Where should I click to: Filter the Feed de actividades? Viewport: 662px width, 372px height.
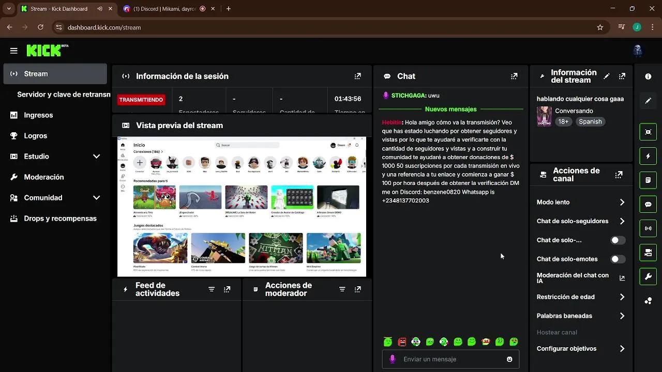212,289
